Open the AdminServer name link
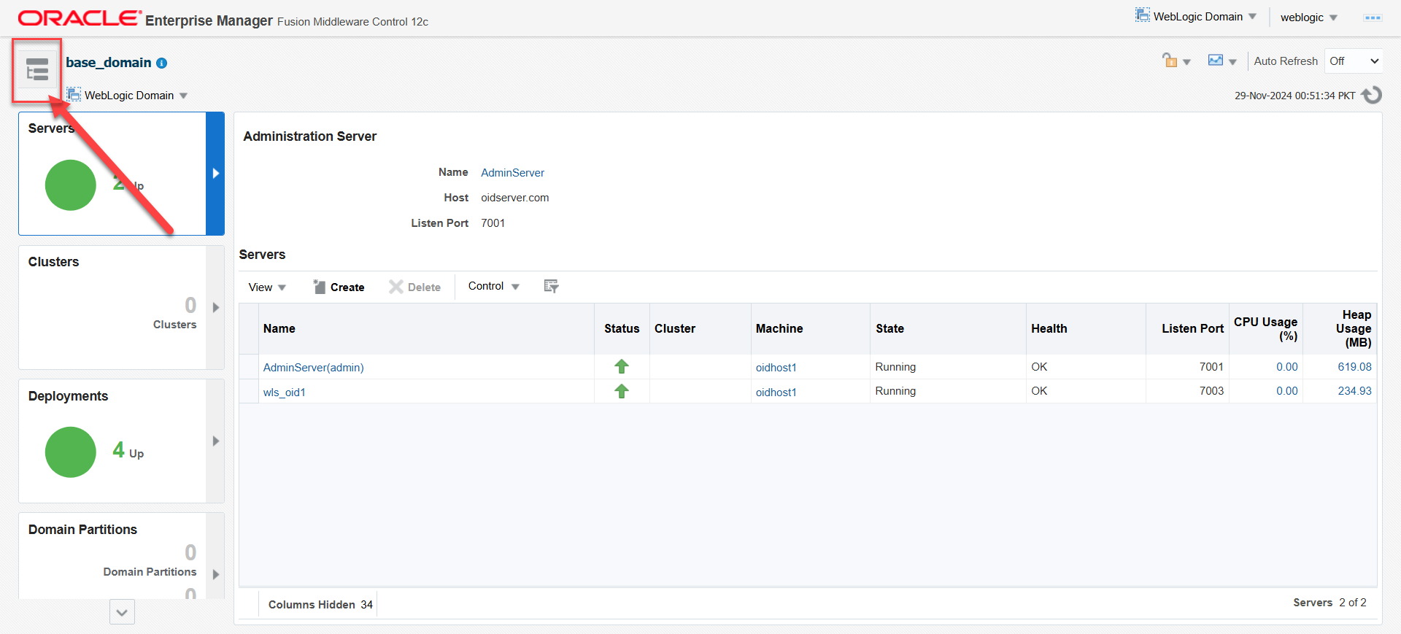The width and height of the screenshot is (1401, 634). coord(512,173)
